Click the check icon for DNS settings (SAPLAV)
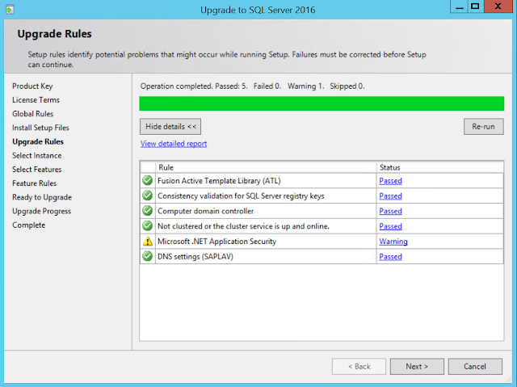Screen dimensions: 517x387 pos(147,256)
